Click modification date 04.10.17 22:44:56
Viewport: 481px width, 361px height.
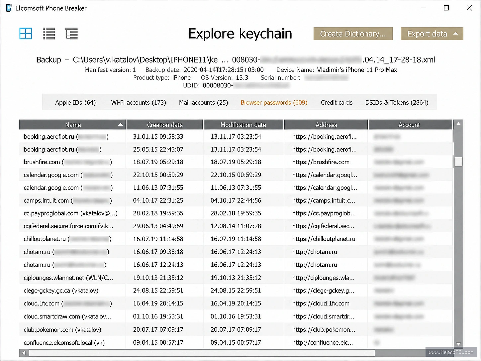[236, 200]
